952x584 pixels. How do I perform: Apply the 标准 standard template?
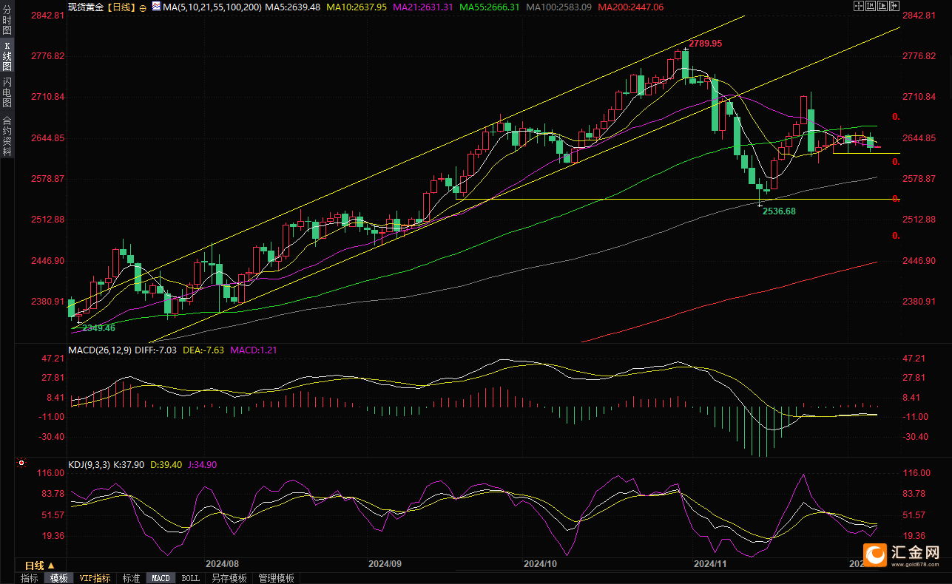(x=131, y=578)
